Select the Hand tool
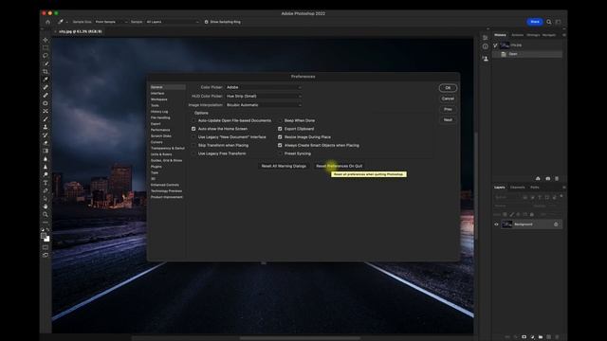607x341 pixels. pyautogui.click(x=46, y=206)
